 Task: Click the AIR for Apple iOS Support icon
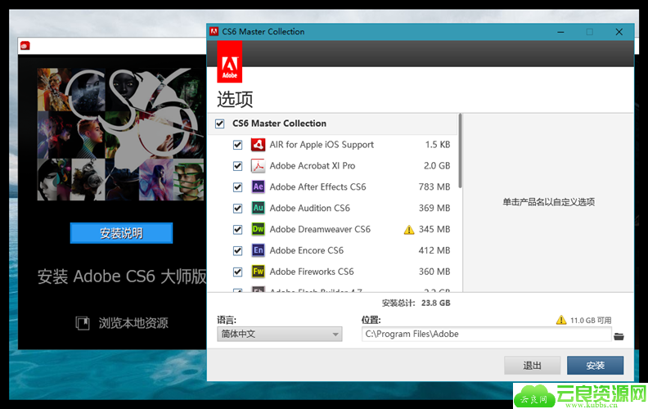pyautogui.click(x=259, y=145)
